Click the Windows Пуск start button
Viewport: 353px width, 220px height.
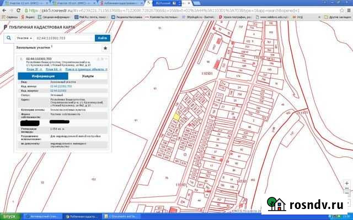pyautogui.click(x=9, y=216)
